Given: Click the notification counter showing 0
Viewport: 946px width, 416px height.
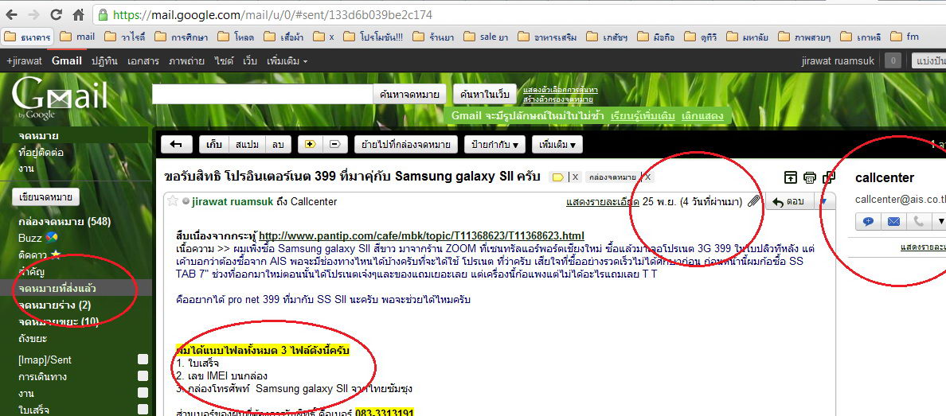Looking at the screenshot, I should click(893, 61).
